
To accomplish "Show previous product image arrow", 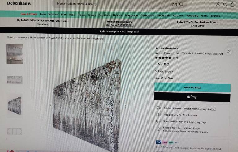I will tap(51, 105).
